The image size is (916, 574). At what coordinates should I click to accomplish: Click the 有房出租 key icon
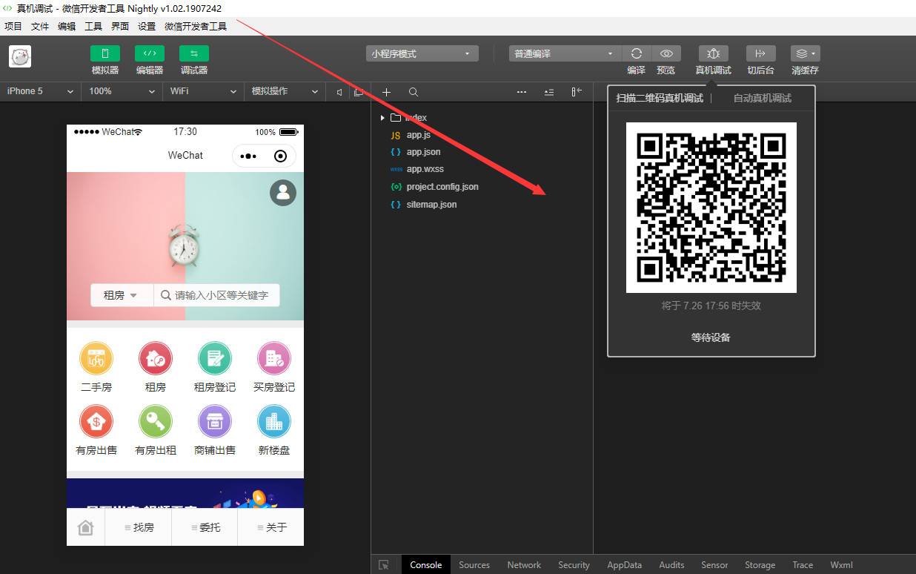[x=156, y=422]
